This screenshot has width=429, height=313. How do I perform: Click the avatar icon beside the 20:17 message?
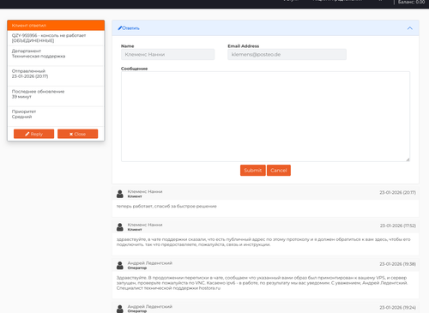click(x=120, y=194)
